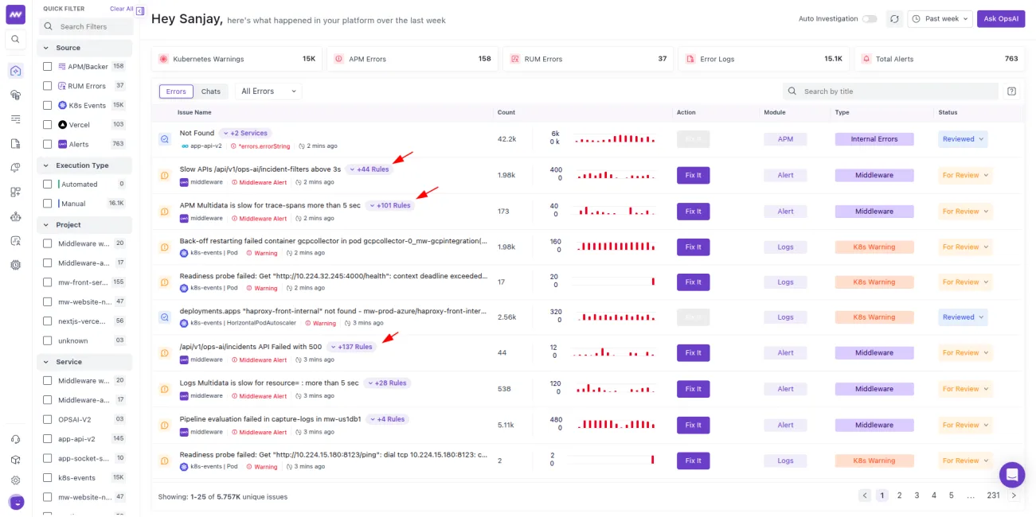Image resolution: width=1036 pixels, height=517 pixels.
Task: Check the APM/Backend source filter
Action: tap(48, 67)
